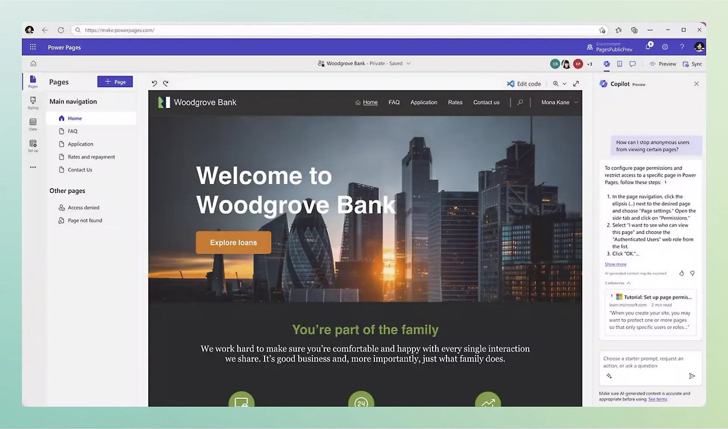Open the settings gear

click(x=665, y=47)
